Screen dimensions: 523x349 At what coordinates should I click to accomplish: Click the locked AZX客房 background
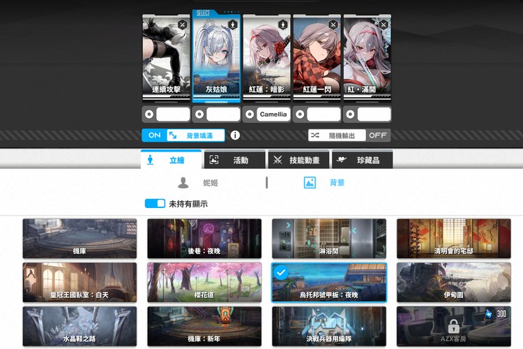click(x=454, y=326)
